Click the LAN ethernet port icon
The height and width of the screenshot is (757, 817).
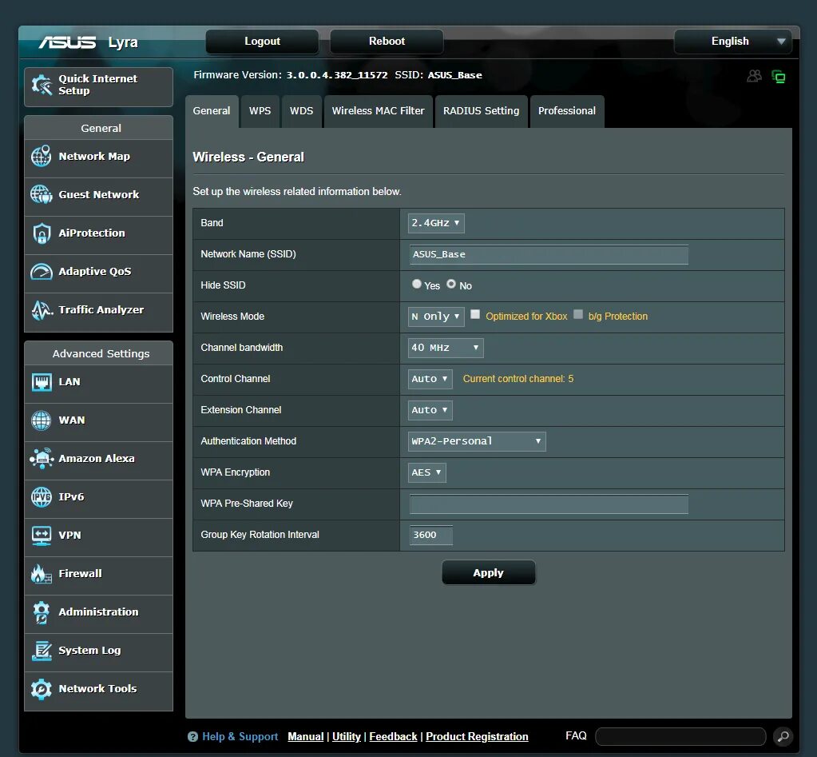42,381
